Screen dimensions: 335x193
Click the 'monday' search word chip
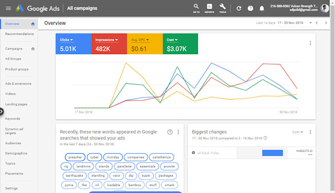(x=113, y=157)
